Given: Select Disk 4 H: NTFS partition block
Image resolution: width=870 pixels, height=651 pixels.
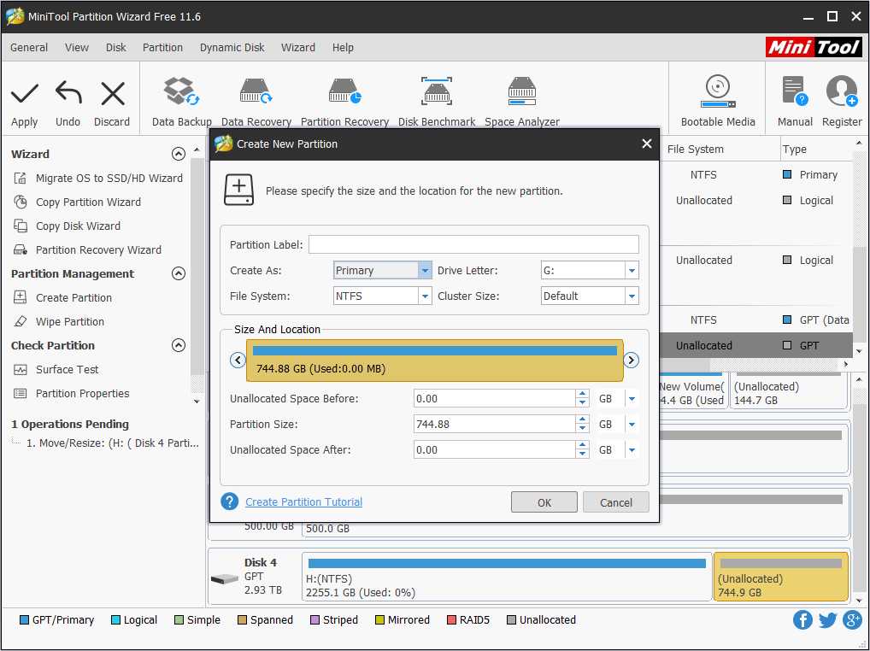Looking at the screenshot, I should (507, 577).
